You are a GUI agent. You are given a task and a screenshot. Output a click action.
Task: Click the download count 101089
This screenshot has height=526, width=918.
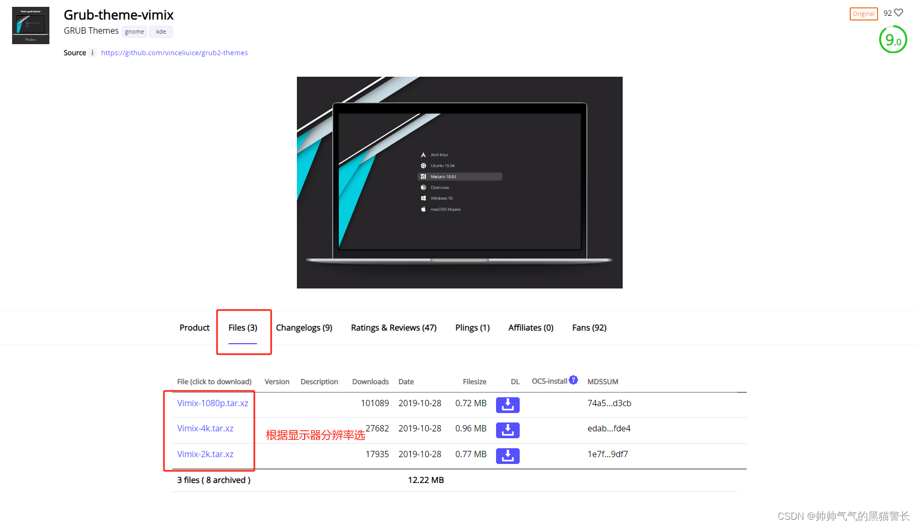[375, 403]
